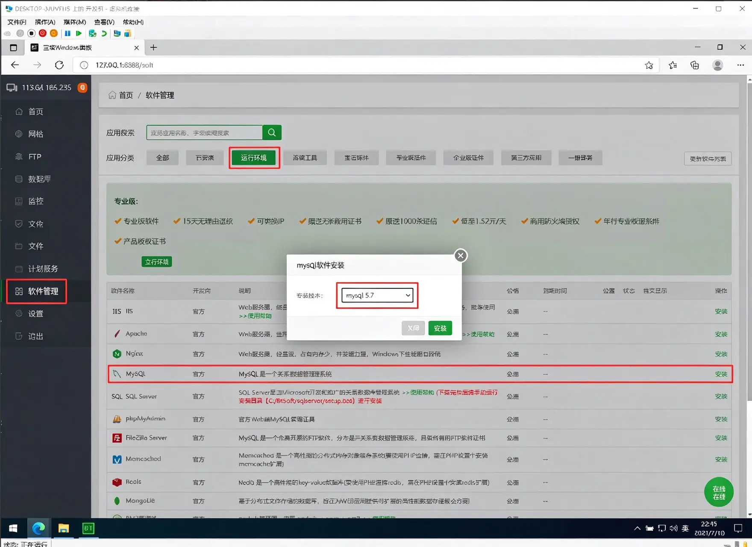Select the 第三方应用 category tab
The image size is (752, 547).
tap(526, 158)
